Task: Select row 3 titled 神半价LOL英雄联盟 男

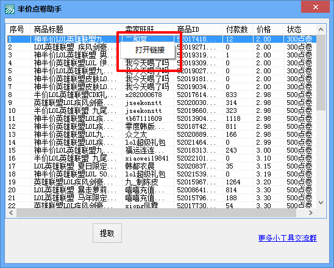Action: tap(162, 55)
